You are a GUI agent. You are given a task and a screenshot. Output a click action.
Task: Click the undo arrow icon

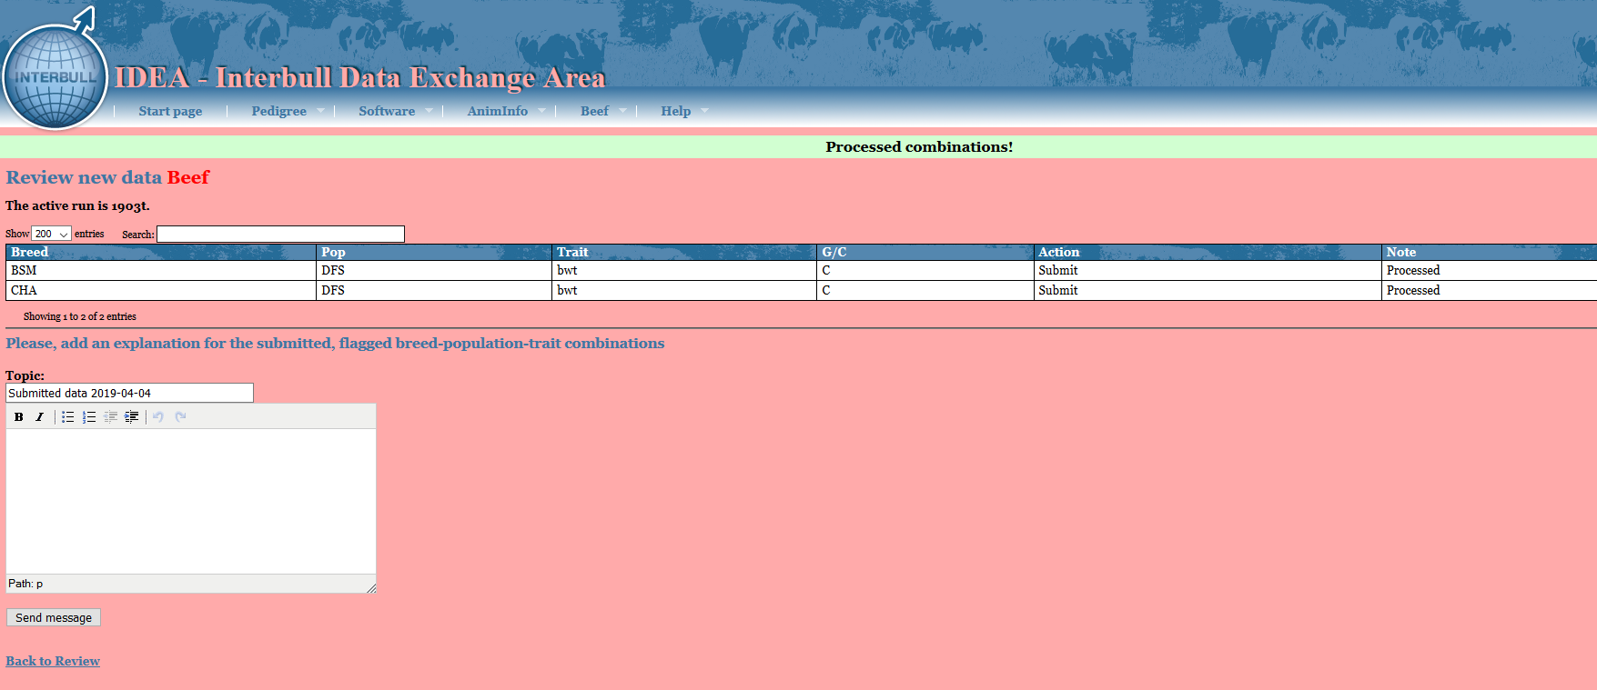[x=158, y=417]
